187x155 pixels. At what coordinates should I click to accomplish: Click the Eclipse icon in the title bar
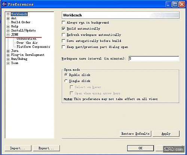tap(4, 4)
